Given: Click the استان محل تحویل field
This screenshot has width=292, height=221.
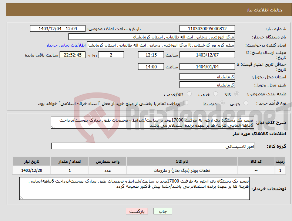Looking at the screenshot, I should coord(207,76).
